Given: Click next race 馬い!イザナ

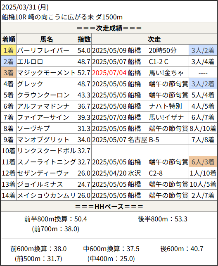Looking at the screenshot, I should (x=166, y=117).
